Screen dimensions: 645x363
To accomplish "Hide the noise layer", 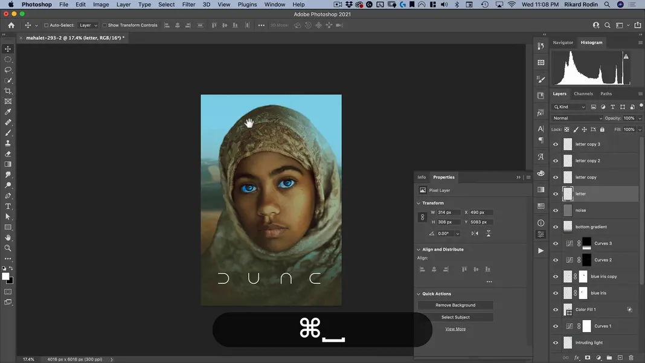I will tap(556, 210).
